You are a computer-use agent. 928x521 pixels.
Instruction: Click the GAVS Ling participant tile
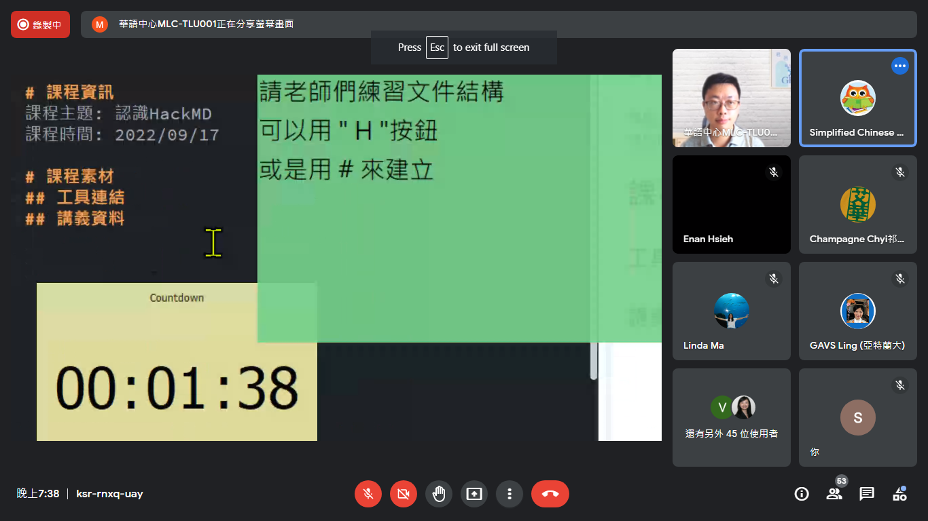click(x=857, y=311)
